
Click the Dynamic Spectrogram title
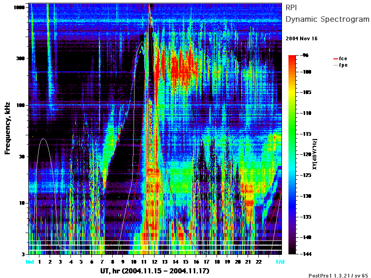pyautogui.click(x=327, y=19)
